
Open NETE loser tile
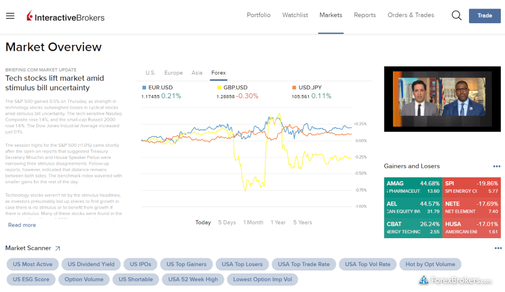(472, 208)
